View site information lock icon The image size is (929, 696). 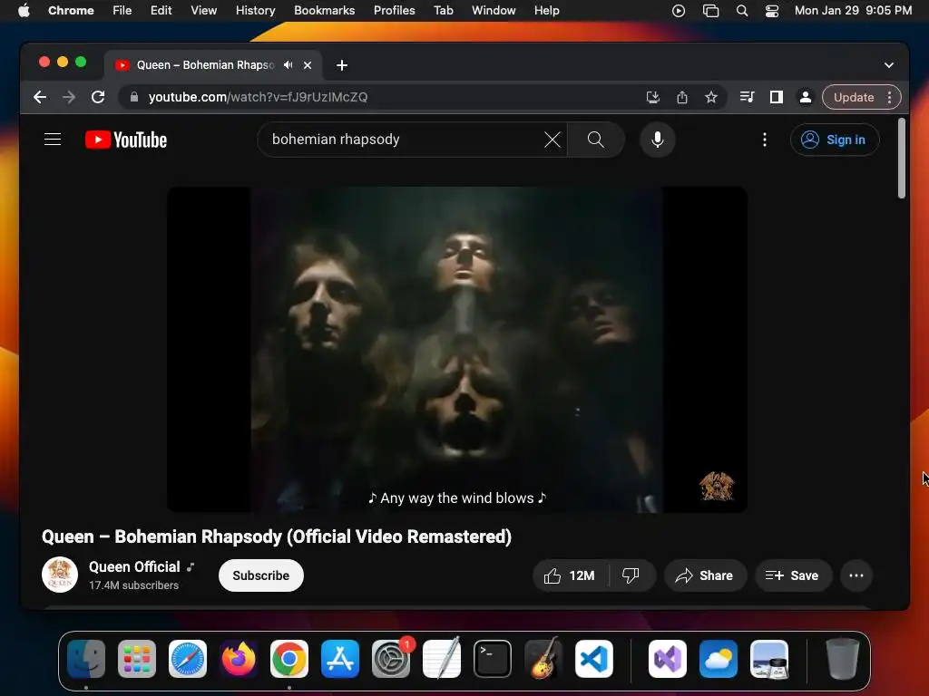click(x=134, y=97)
